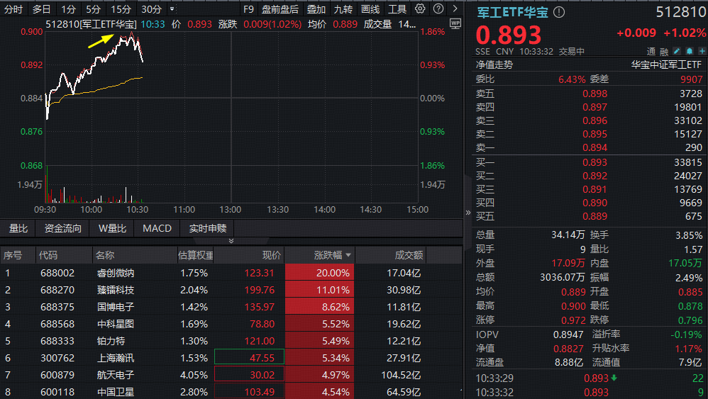Click the 卖一 price 0.894

coord(594,147)
